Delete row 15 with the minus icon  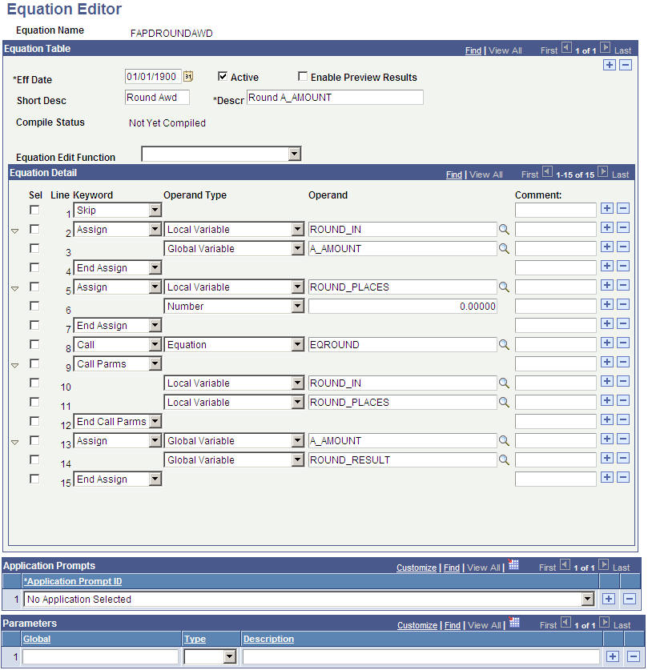(x=625, y=477)
